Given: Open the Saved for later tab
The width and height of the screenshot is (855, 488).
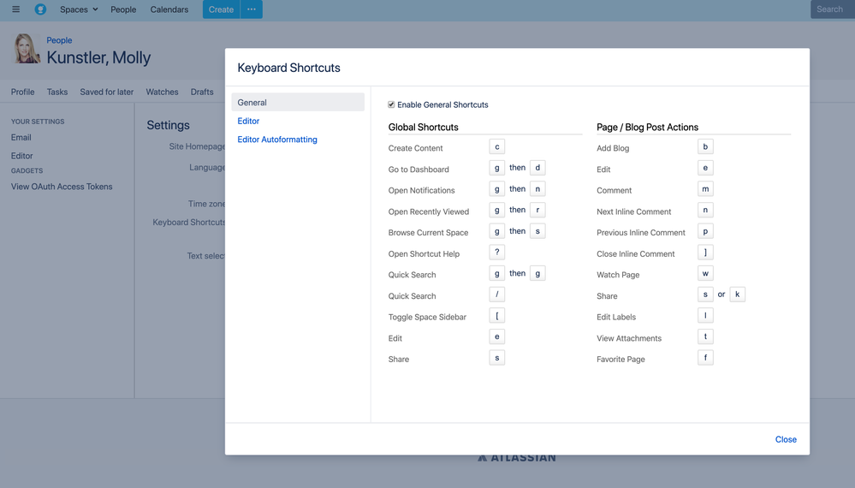Looking at the screenshot, I should (107, 92).
